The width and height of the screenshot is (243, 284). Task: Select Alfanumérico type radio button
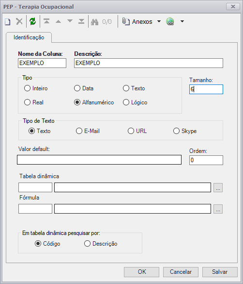click(x=77, y=102)
